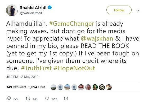Viewport: 148px width, 105px height.
Task: Like the tweet with heart icon
Action: pyautogui.click(x=47, y=98)
